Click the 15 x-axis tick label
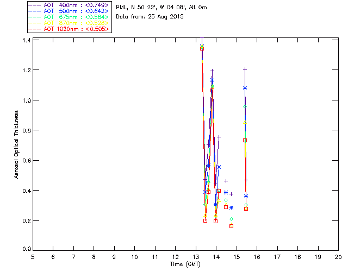 pos(237,257)
